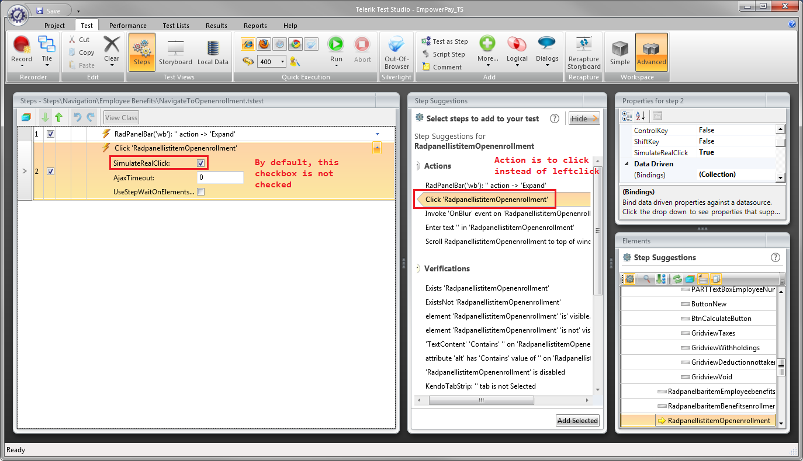Image resolution: width=803 pixels, height=461 pixels.
Task: Click the undo arrow in the Steps toolbar
Action: [x=77, y=117]
